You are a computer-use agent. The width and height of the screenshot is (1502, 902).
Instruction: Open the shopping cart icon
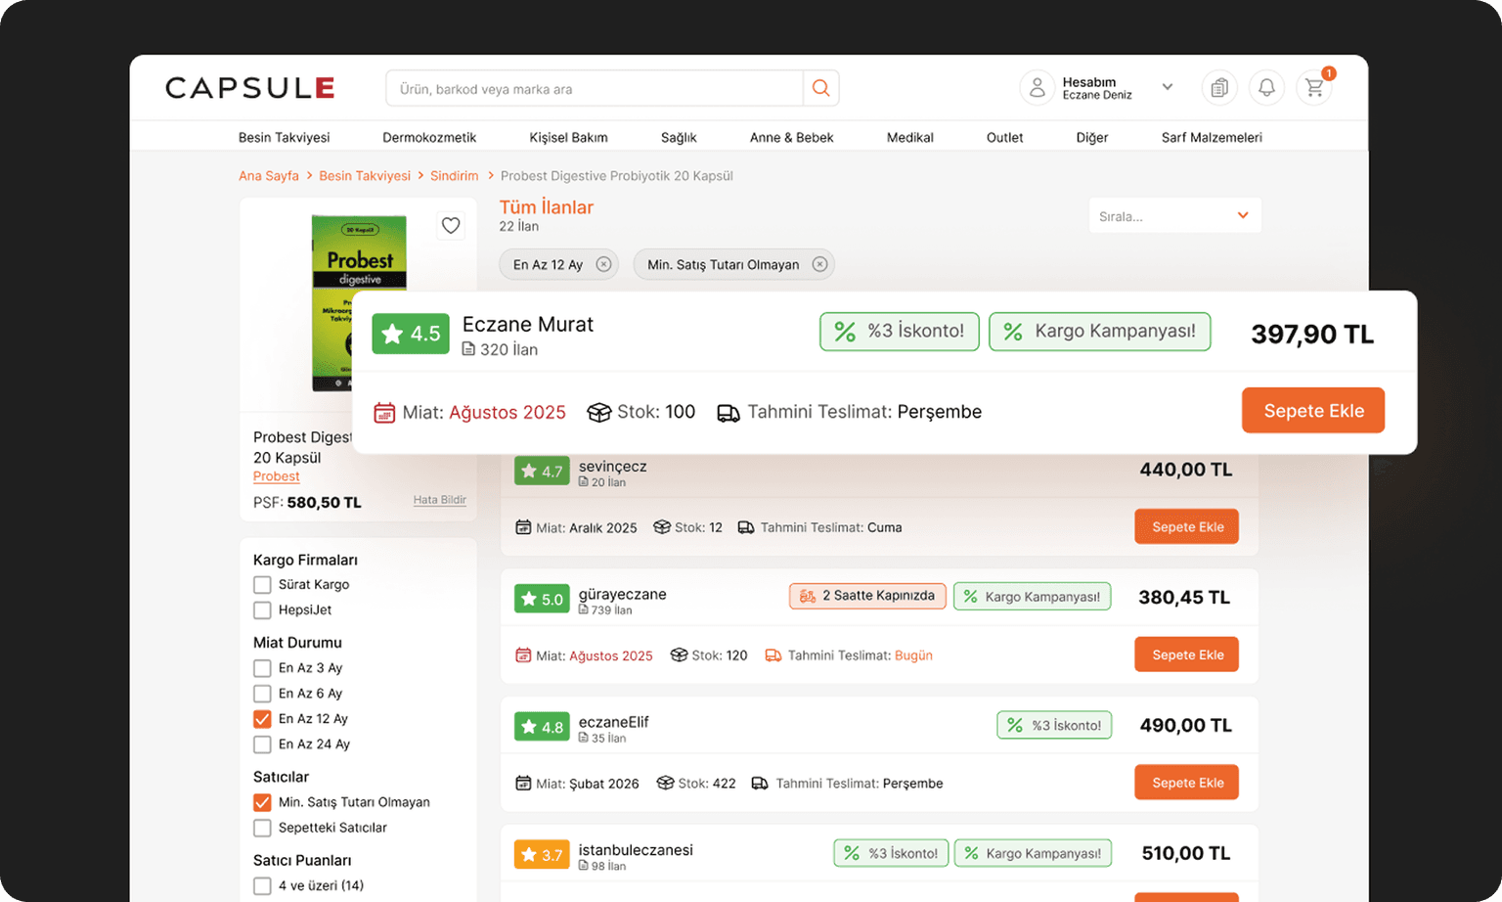(x=1314, y=87)
